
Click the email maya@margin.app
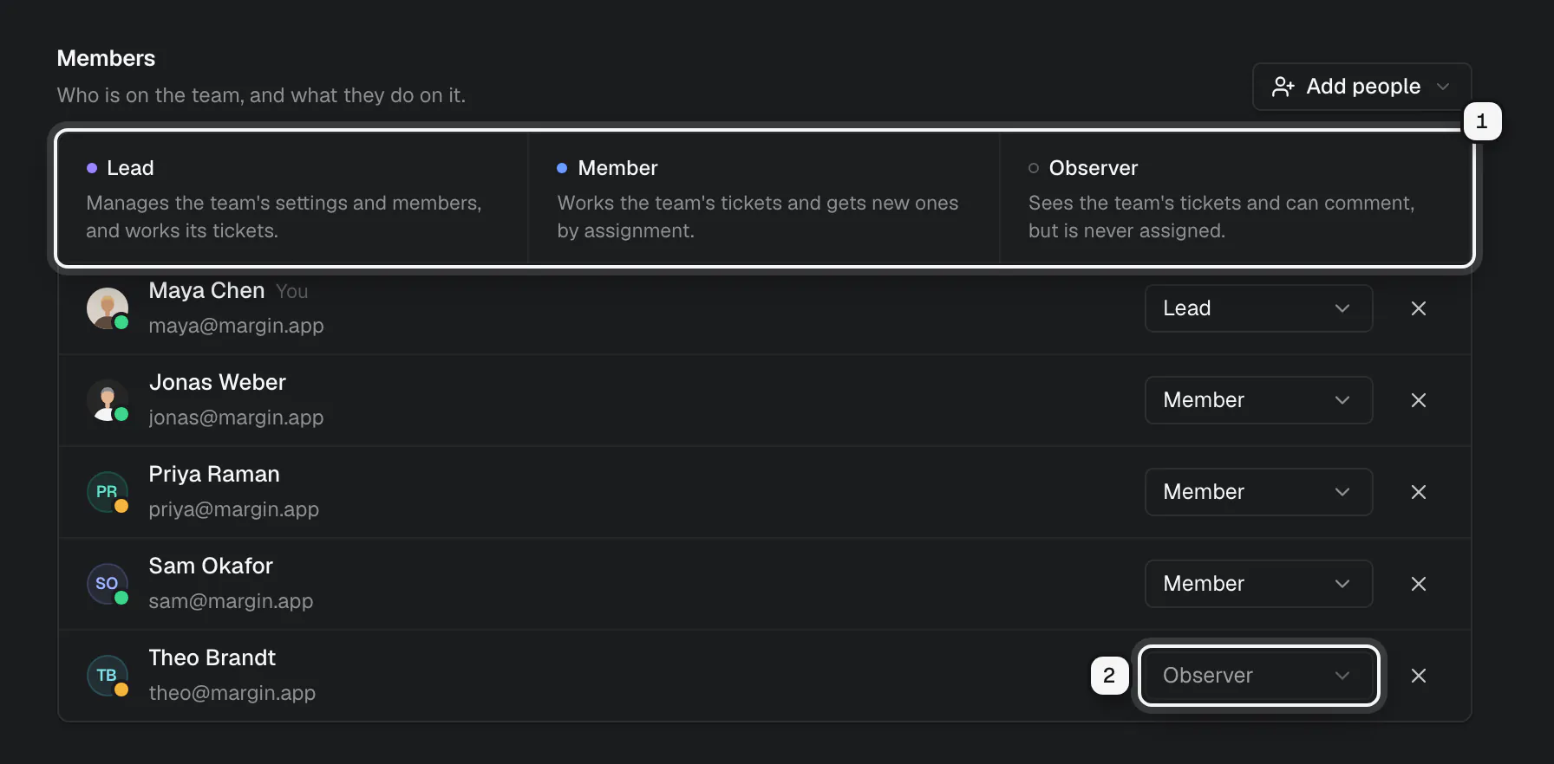click(x=236, y=326)
